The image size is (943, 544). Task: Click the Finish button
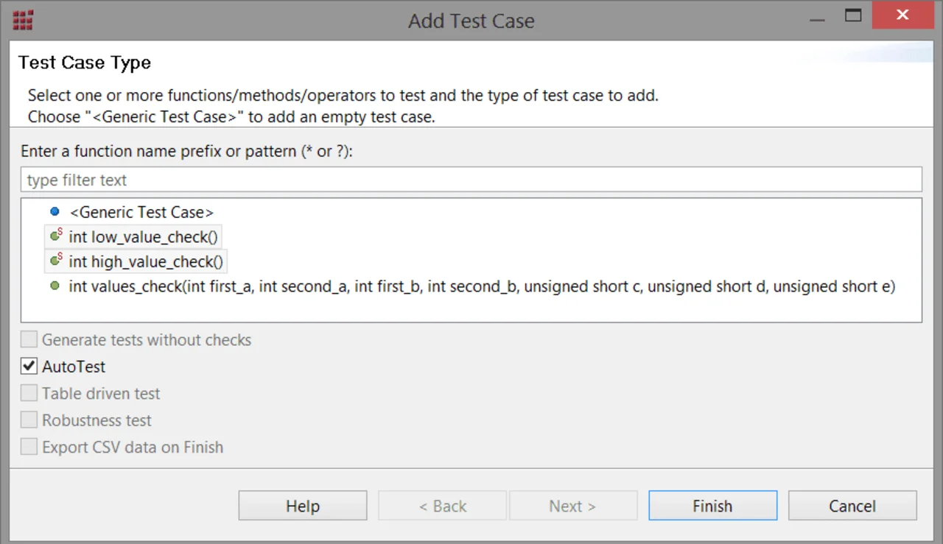(712, 506)
